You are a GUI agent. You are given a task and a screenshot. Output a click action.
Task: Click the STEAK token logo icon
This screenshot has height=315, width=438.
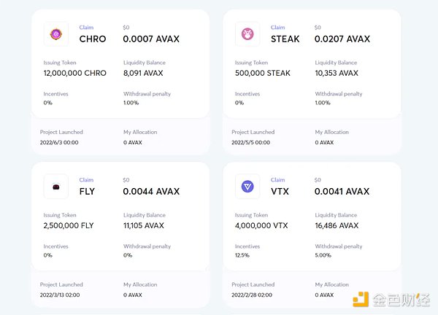247,34
